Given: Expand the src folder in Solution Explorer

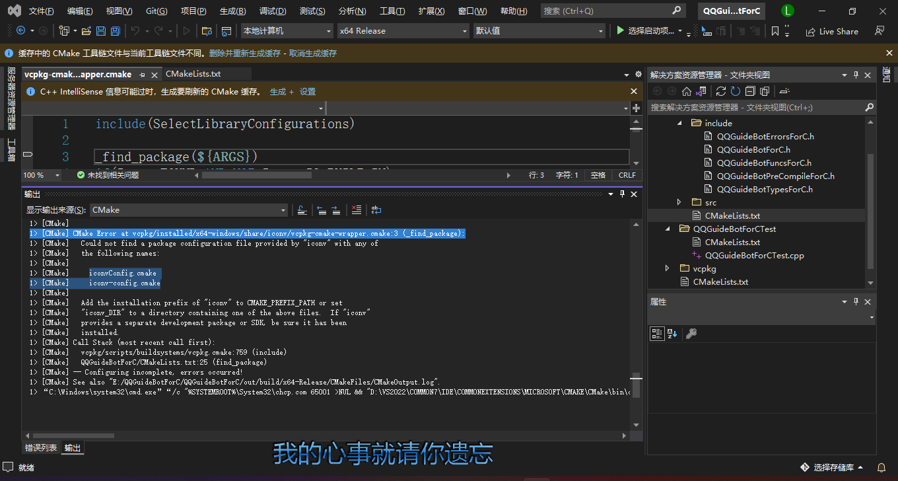Looking at the screenshot, I should click(679, 202).
